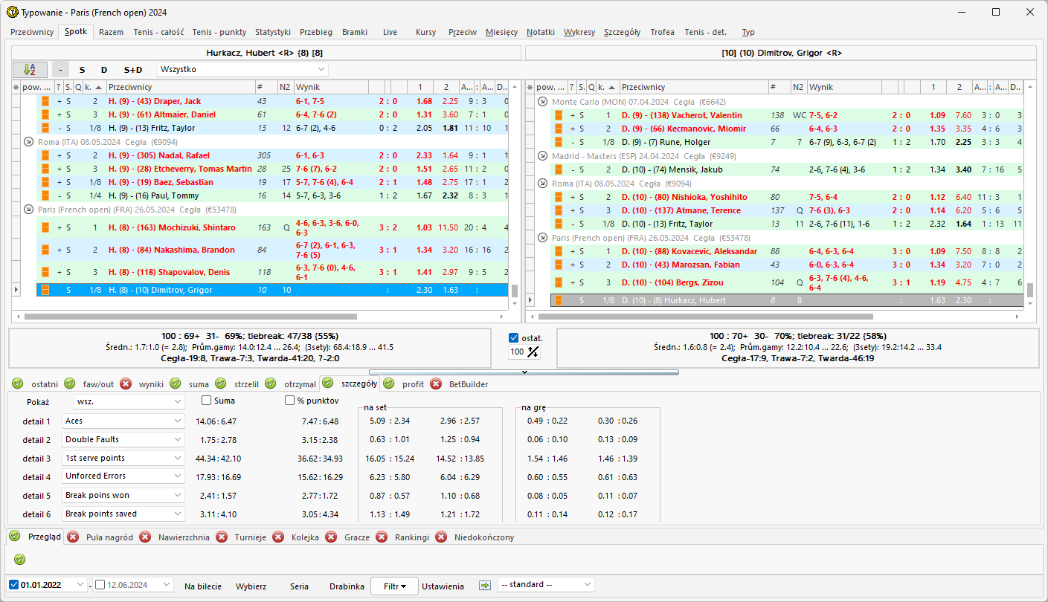
Task: Collapse the Monte Carlo group in right table
Action: 542,102
